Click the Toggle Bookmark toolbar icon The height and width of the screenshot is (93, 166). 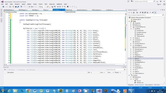click(x=68, y=7)
